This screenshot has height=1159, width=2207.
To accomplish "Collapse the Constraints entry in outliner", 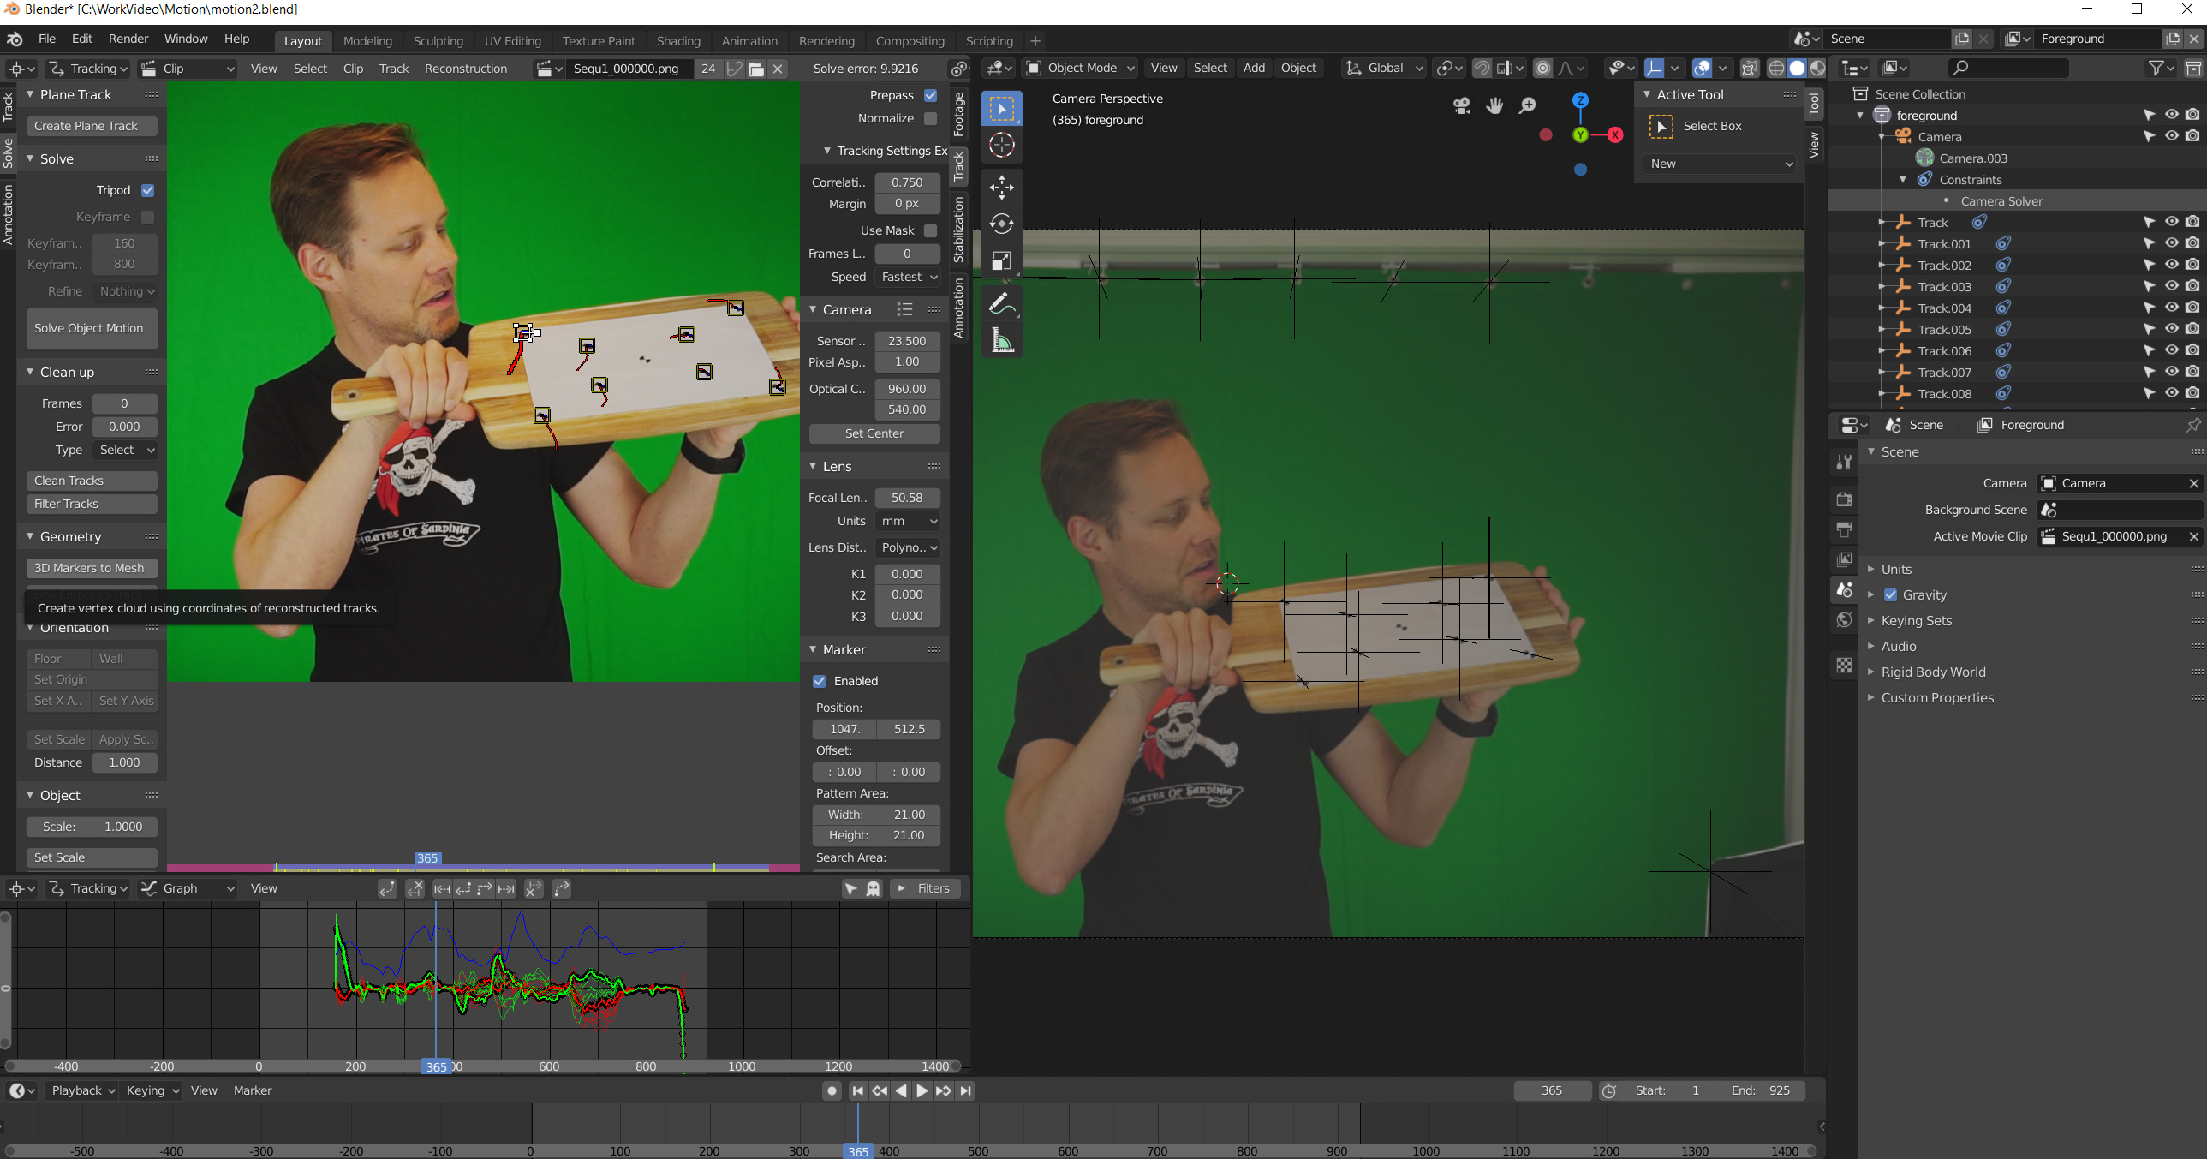I will click(1903, 179).
